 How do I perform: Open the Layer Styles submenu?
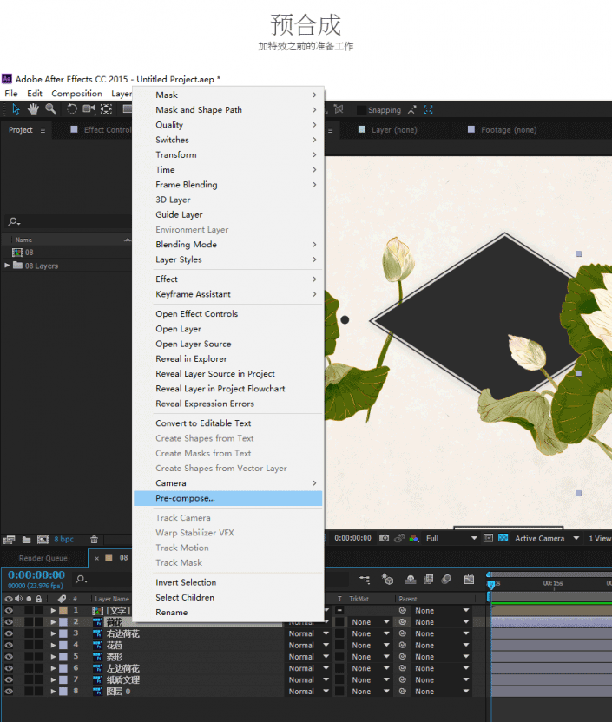[228, 259]
